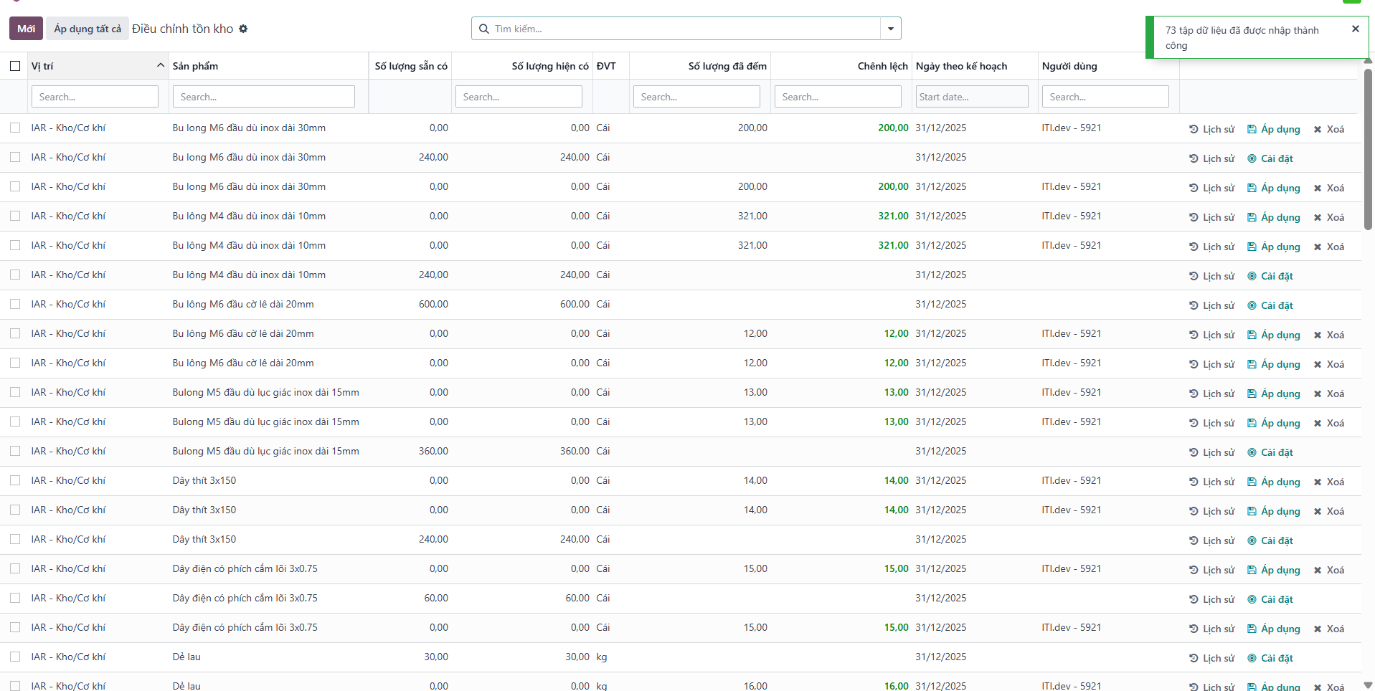Viewport: 1375px width, 691px height.
Task: Click the Áp dụng tất cả button
Action: click(88, 29)
